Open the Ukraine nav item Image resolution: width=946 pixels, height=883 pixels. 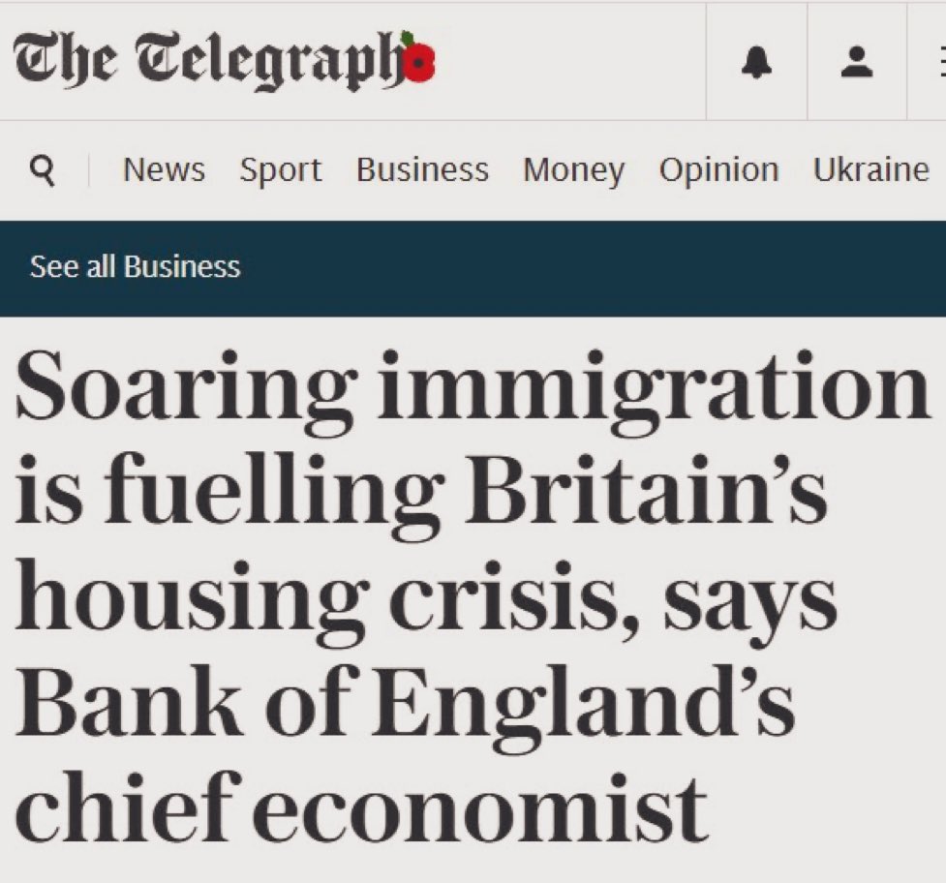(870, 170)
